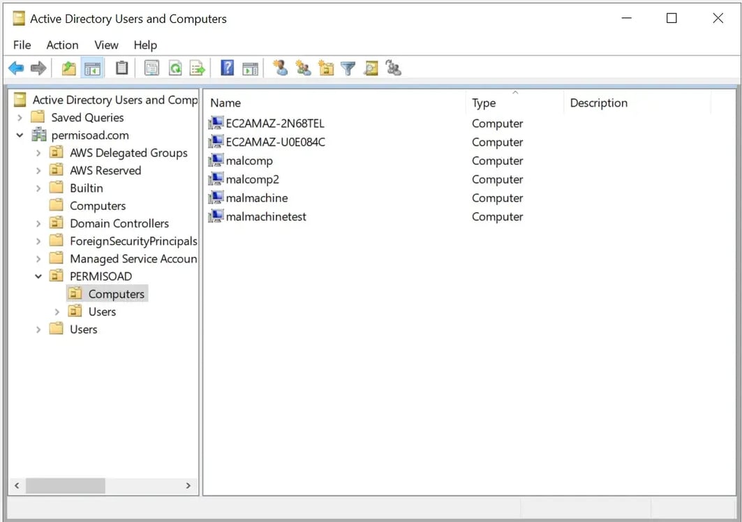Select the malmachine computer entry

[x=256, y=197]
